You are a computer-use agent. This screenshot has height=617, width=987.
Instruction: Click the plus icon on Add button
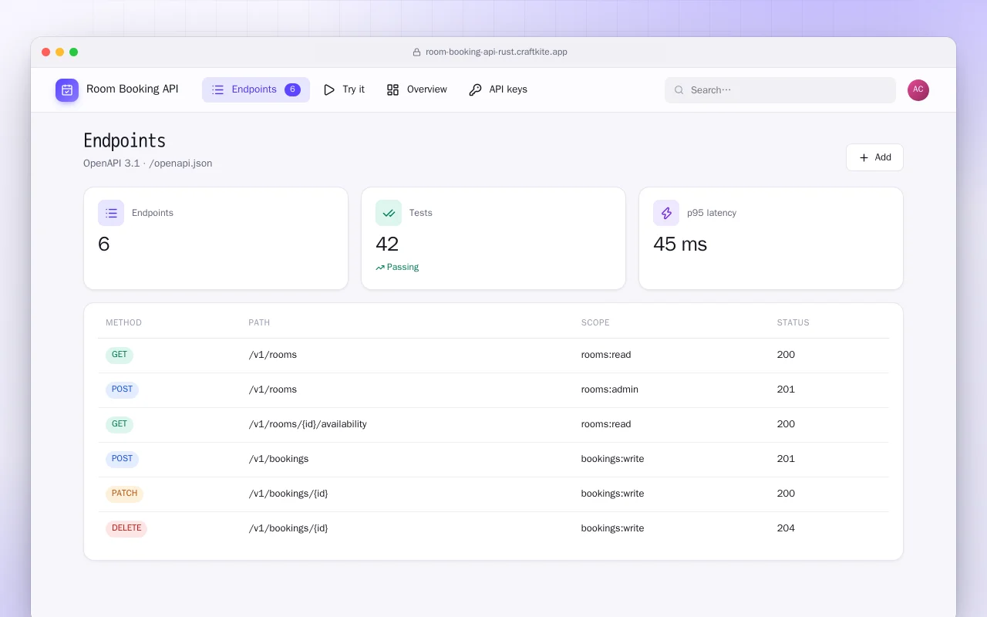pos(864,157)
